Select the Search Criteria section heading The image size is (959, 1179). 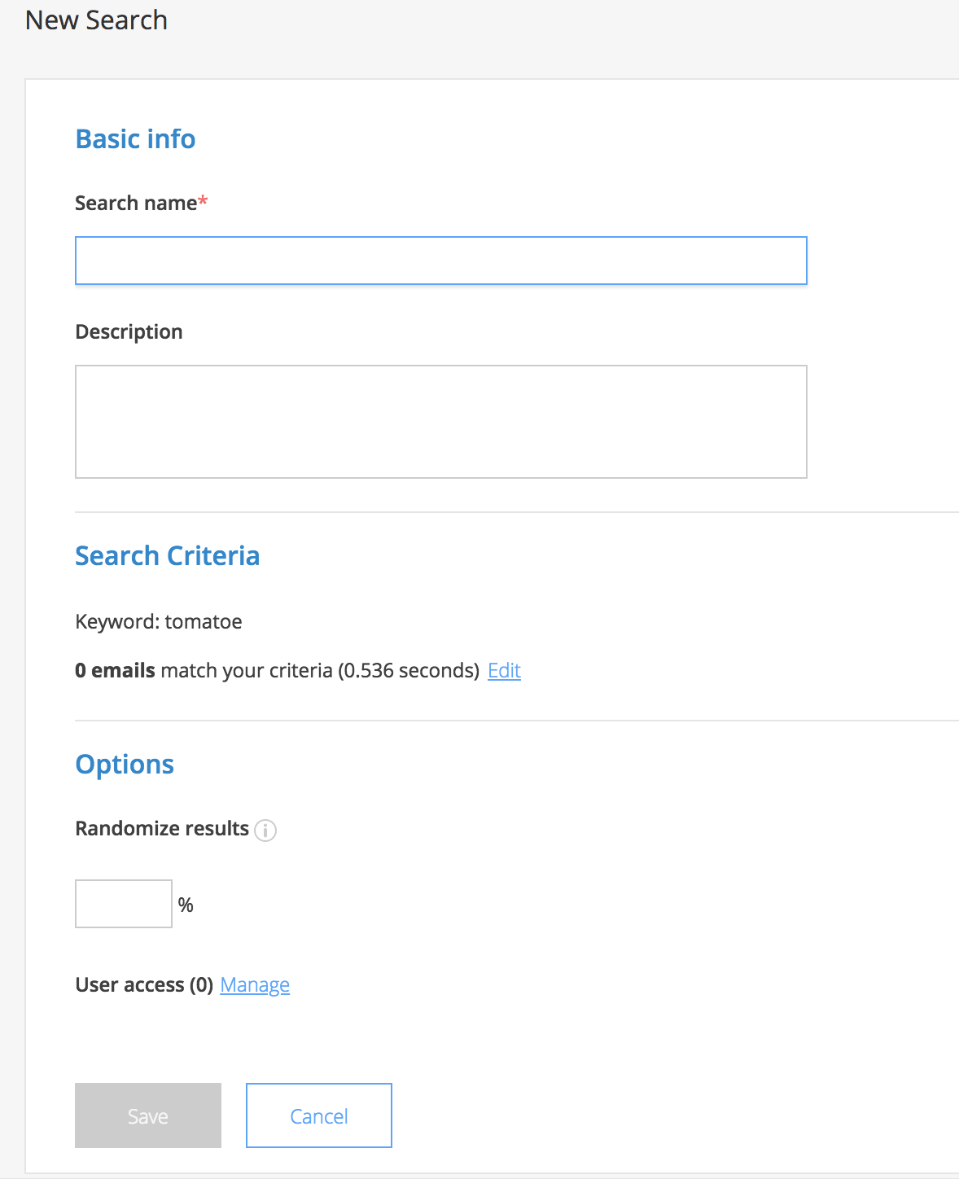point(168,556)
